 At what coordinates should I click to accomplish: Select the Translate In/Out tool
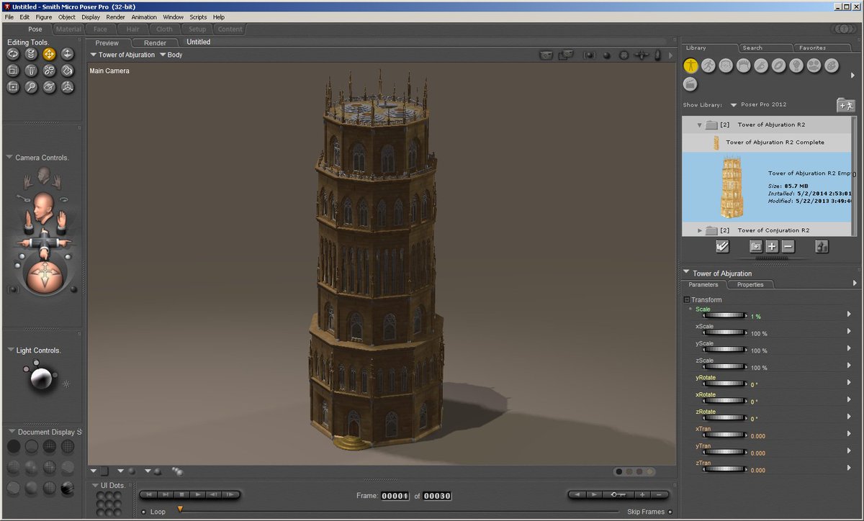pos(68,53)
